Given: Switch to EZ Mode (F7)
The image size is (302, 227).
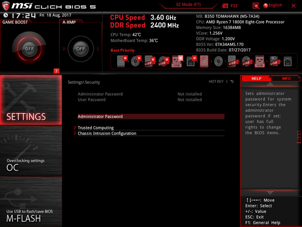Looking at the screenshot, I should [188, 5].
